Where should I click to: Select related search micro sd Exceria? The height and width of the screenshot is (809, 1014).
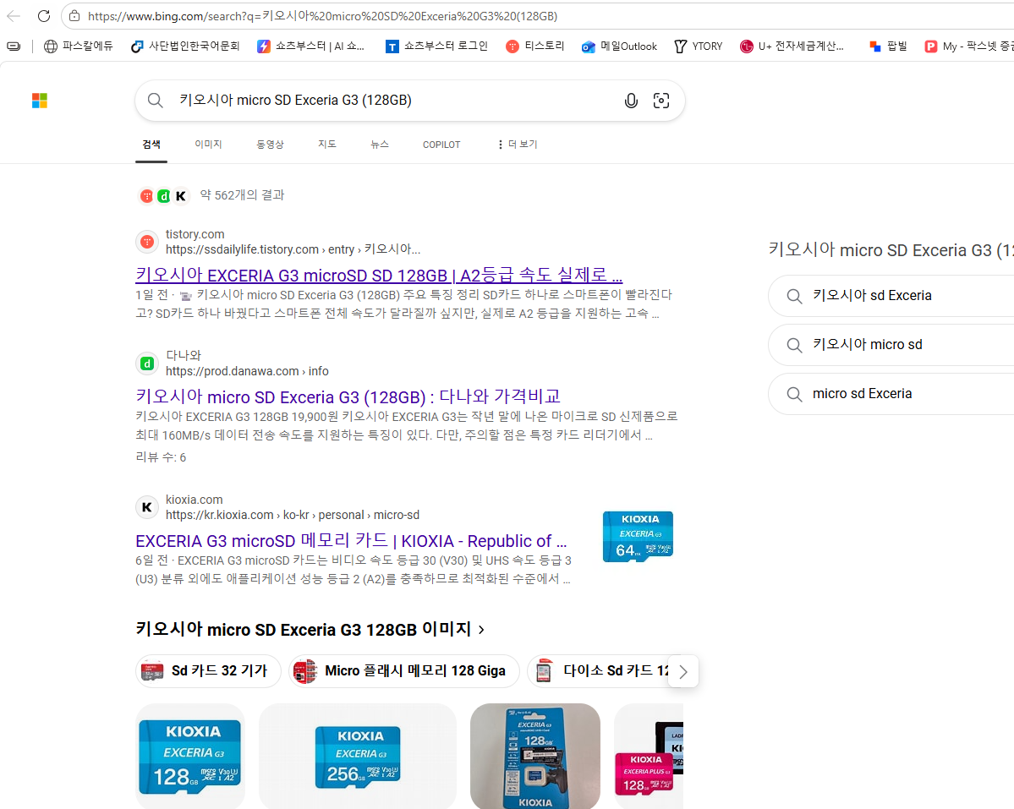coord(891,394)
